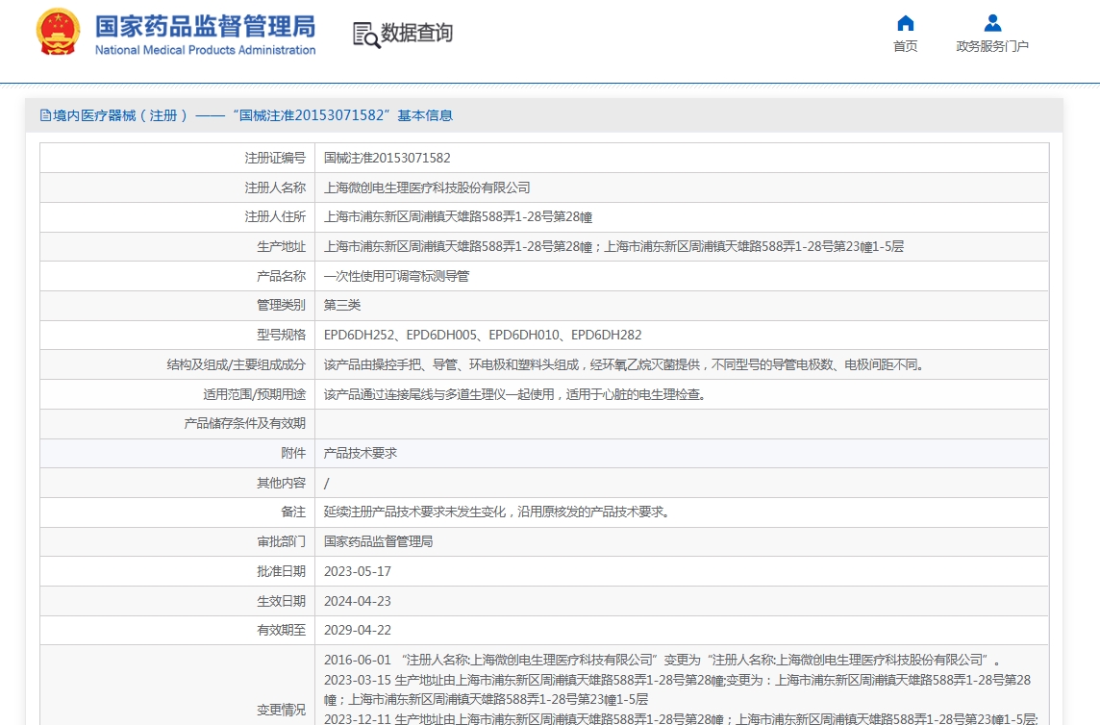
Task: Open the 产品技术要求 attachment
Action: (361, 454)
